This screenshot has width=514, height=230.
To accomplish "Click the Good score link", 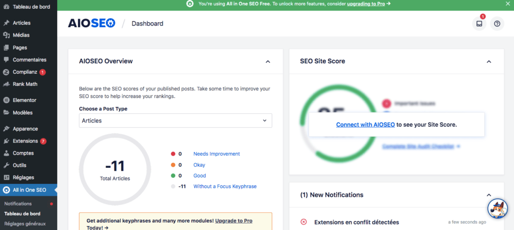I will tap(200, 176).
